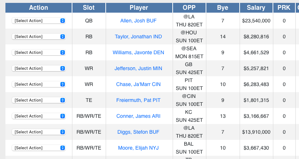
Task: Expand Select Action for Pat Freiermuth
Action: click(x=39, y=100)
